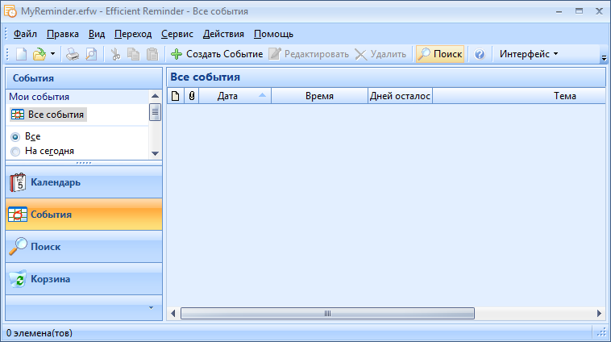Expand navigation pane configure arrow at bottom
Viewport: 611px width, 342px height.
152,307
